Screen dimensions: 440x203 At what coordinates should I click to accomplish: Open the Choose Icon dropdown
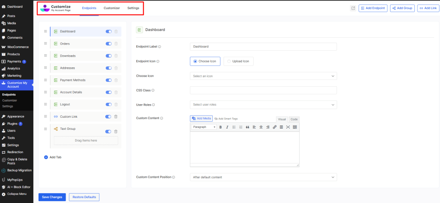point(263,76)
